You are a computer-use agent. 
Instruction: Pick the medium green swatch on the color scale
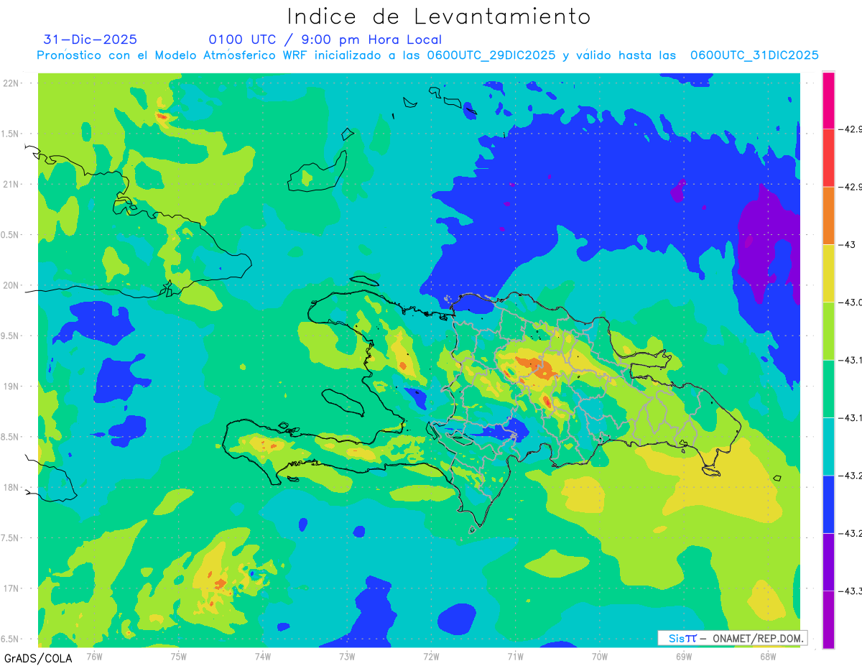coord(828,389)
